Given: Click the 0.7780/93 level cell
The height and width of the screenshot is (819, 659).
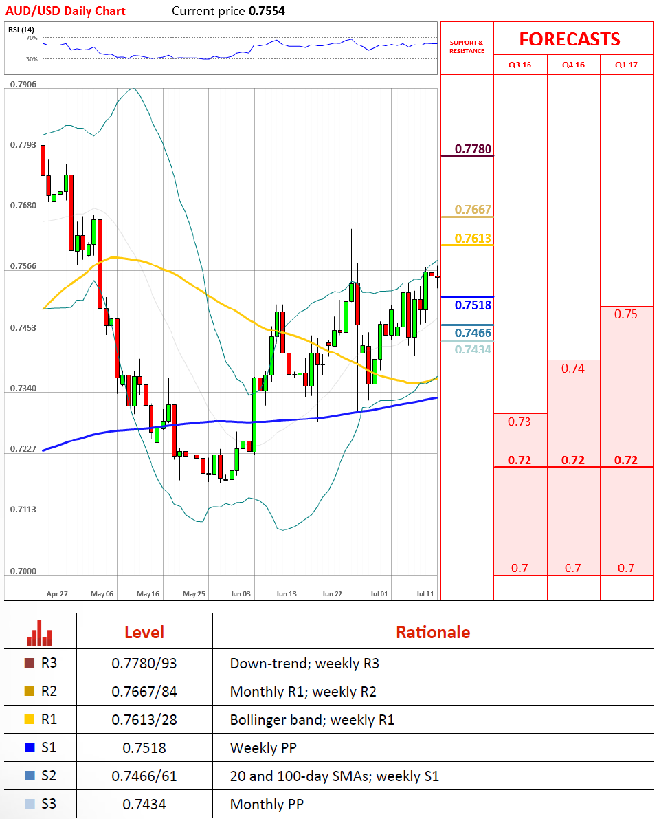Looking at the screenshot, I should pyautogui.click(x=144, y=664).
